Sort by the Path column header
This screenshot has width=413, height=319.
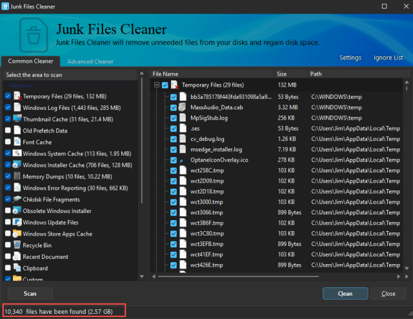click(x=359, y=74)
